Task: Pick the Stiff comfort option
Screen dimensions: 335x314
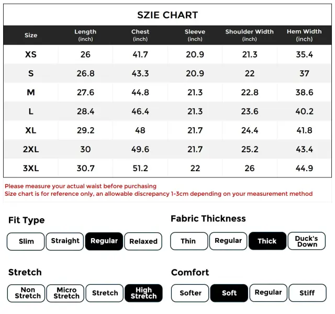Action: [x=307, y=293]
